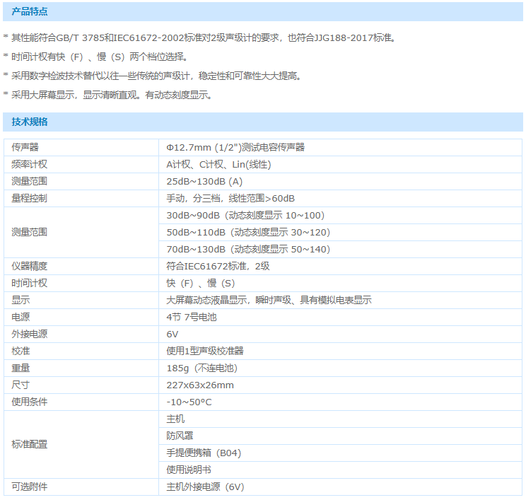The height and width of the screenshot is (500, 526).
Task: Click the 主机外接电源 (6V) optional accessory
Action: (205, 487)
